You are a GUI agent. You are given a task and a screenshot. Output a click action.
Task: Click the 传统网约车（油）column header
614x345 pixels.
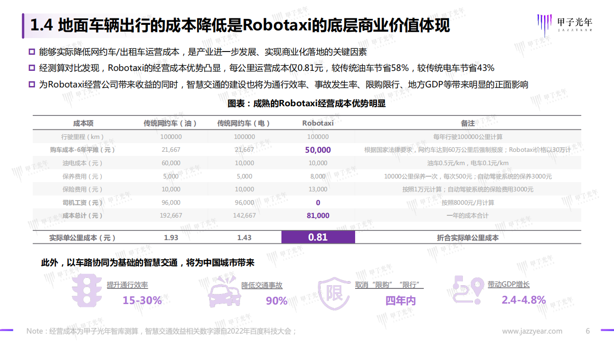point(170,123)
